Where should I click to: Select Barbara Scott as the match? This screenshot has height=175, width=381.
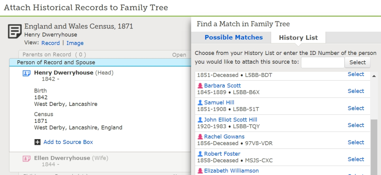coord(356,91)
